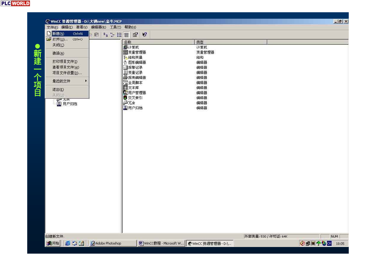
Task: Click the CH input language tray indicator
Action: (x=329, y=243)
